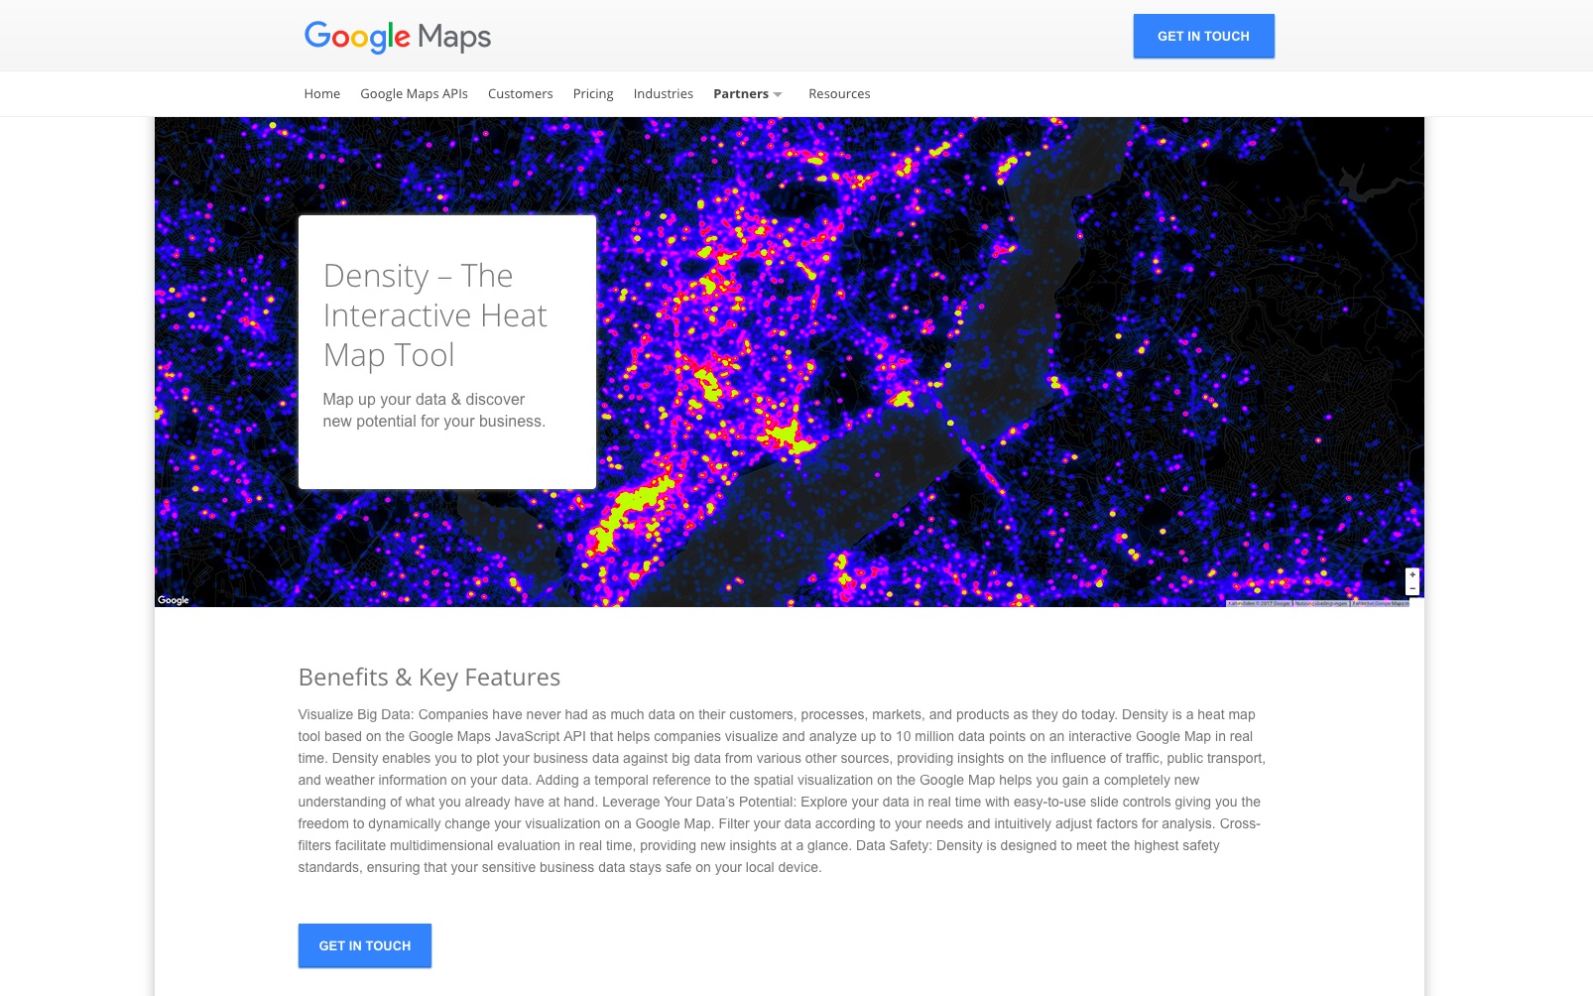Click the Google Maps logo

click(x=397, y=37)
